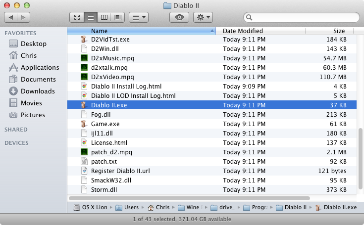This screenshot has width=364, height=225.
Task: Jump to Wine folder in path bar
Action: 189,207
